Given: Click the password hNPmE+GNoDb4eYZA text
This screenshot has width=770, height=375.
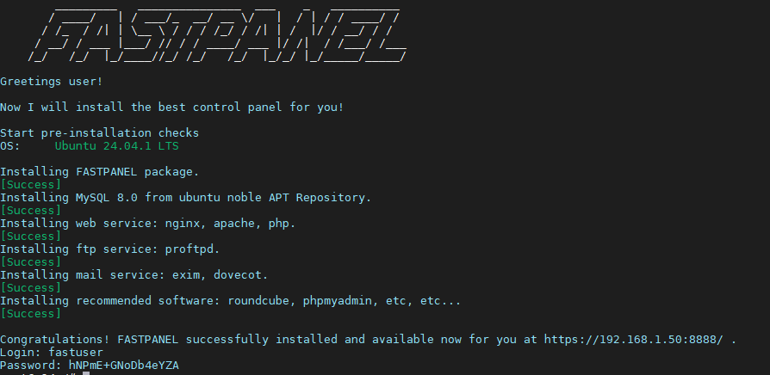Looking at the screenshot, I should coord(124,366).
